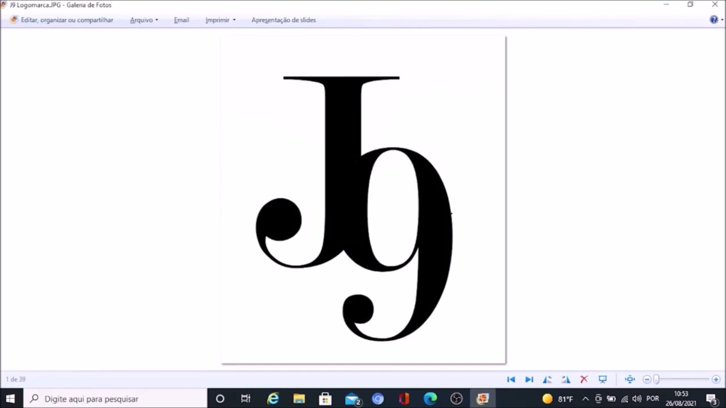Viewport: 726px width, 408px height.
Task: Advance to the next photo
Action: 529,380
